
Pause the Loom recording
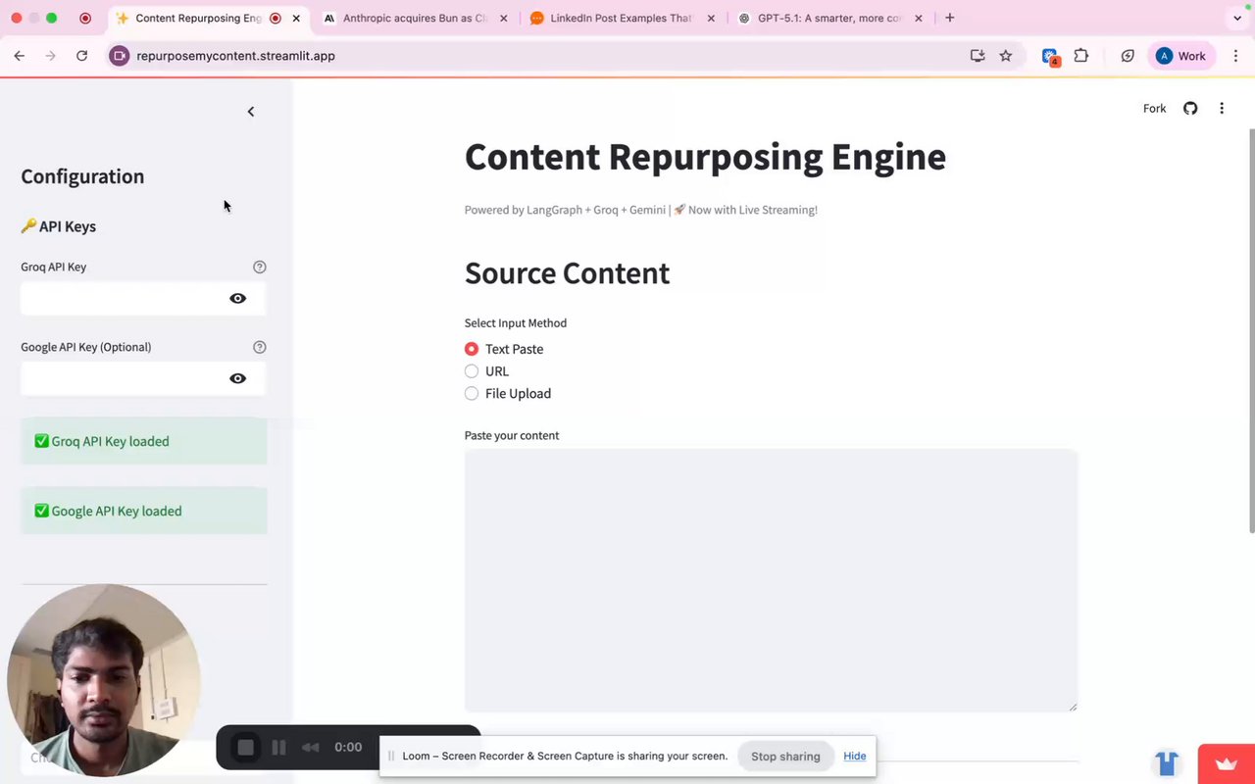(279, 748)
